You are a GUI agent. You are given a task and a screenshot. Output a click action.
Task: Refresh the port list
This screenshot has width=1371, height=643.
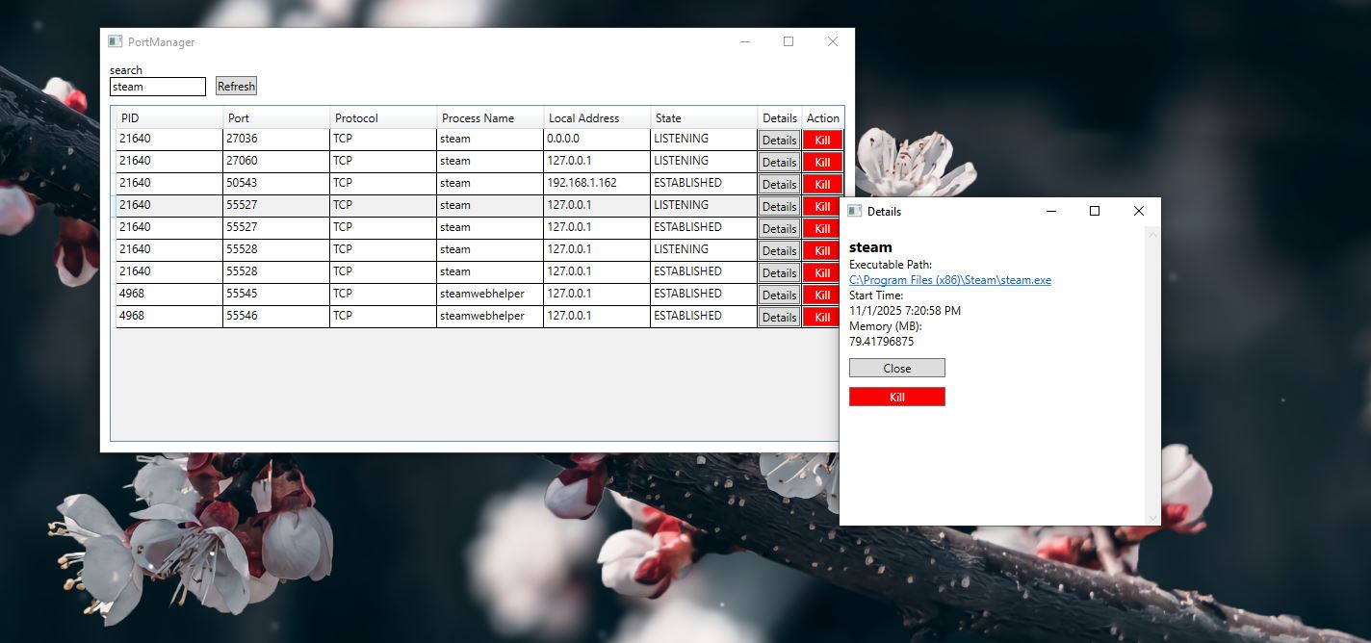pyautogui.click(x=236, y=87)
